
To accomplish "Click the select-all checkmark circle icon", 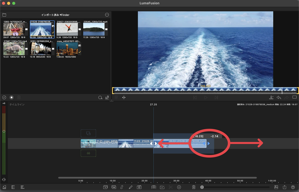I will pos(4,98).
